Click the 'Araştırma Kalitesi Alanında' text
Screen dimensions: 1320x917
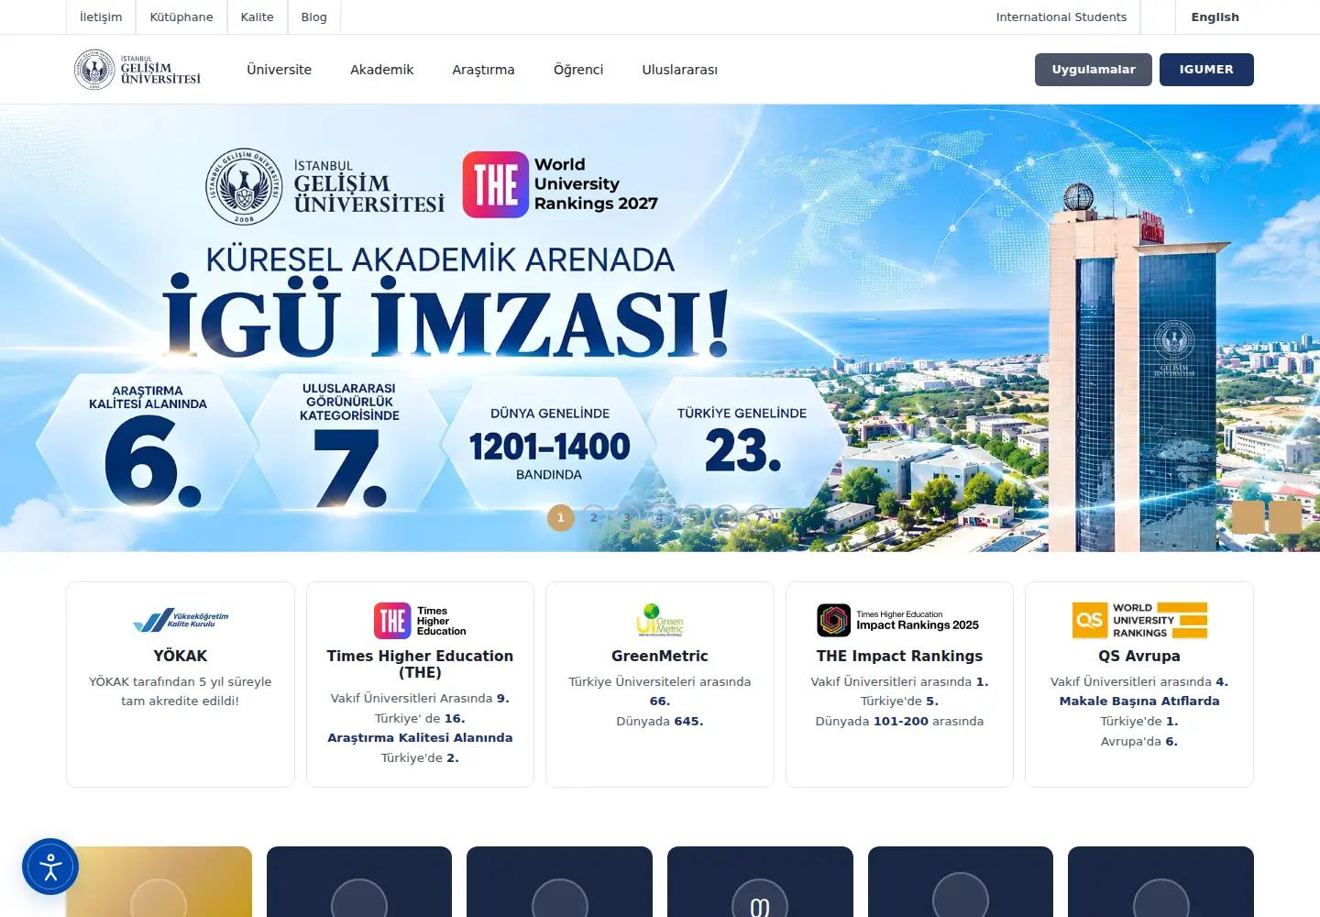(420, 737)
